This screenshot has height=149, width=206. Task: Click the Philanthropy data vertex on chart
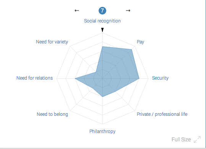(x=102, y=97)
